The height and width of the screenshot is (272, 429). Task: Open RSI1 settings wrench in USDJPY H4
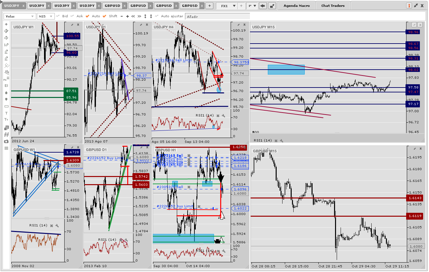[223, 116]
